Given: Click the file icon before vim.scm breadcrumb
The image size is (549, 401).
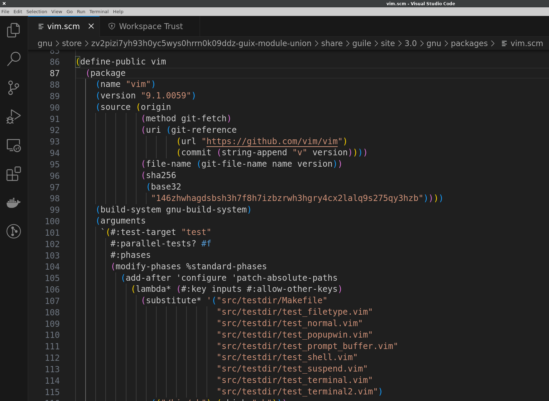Looking at the screenshot, I should coord(504,44).
